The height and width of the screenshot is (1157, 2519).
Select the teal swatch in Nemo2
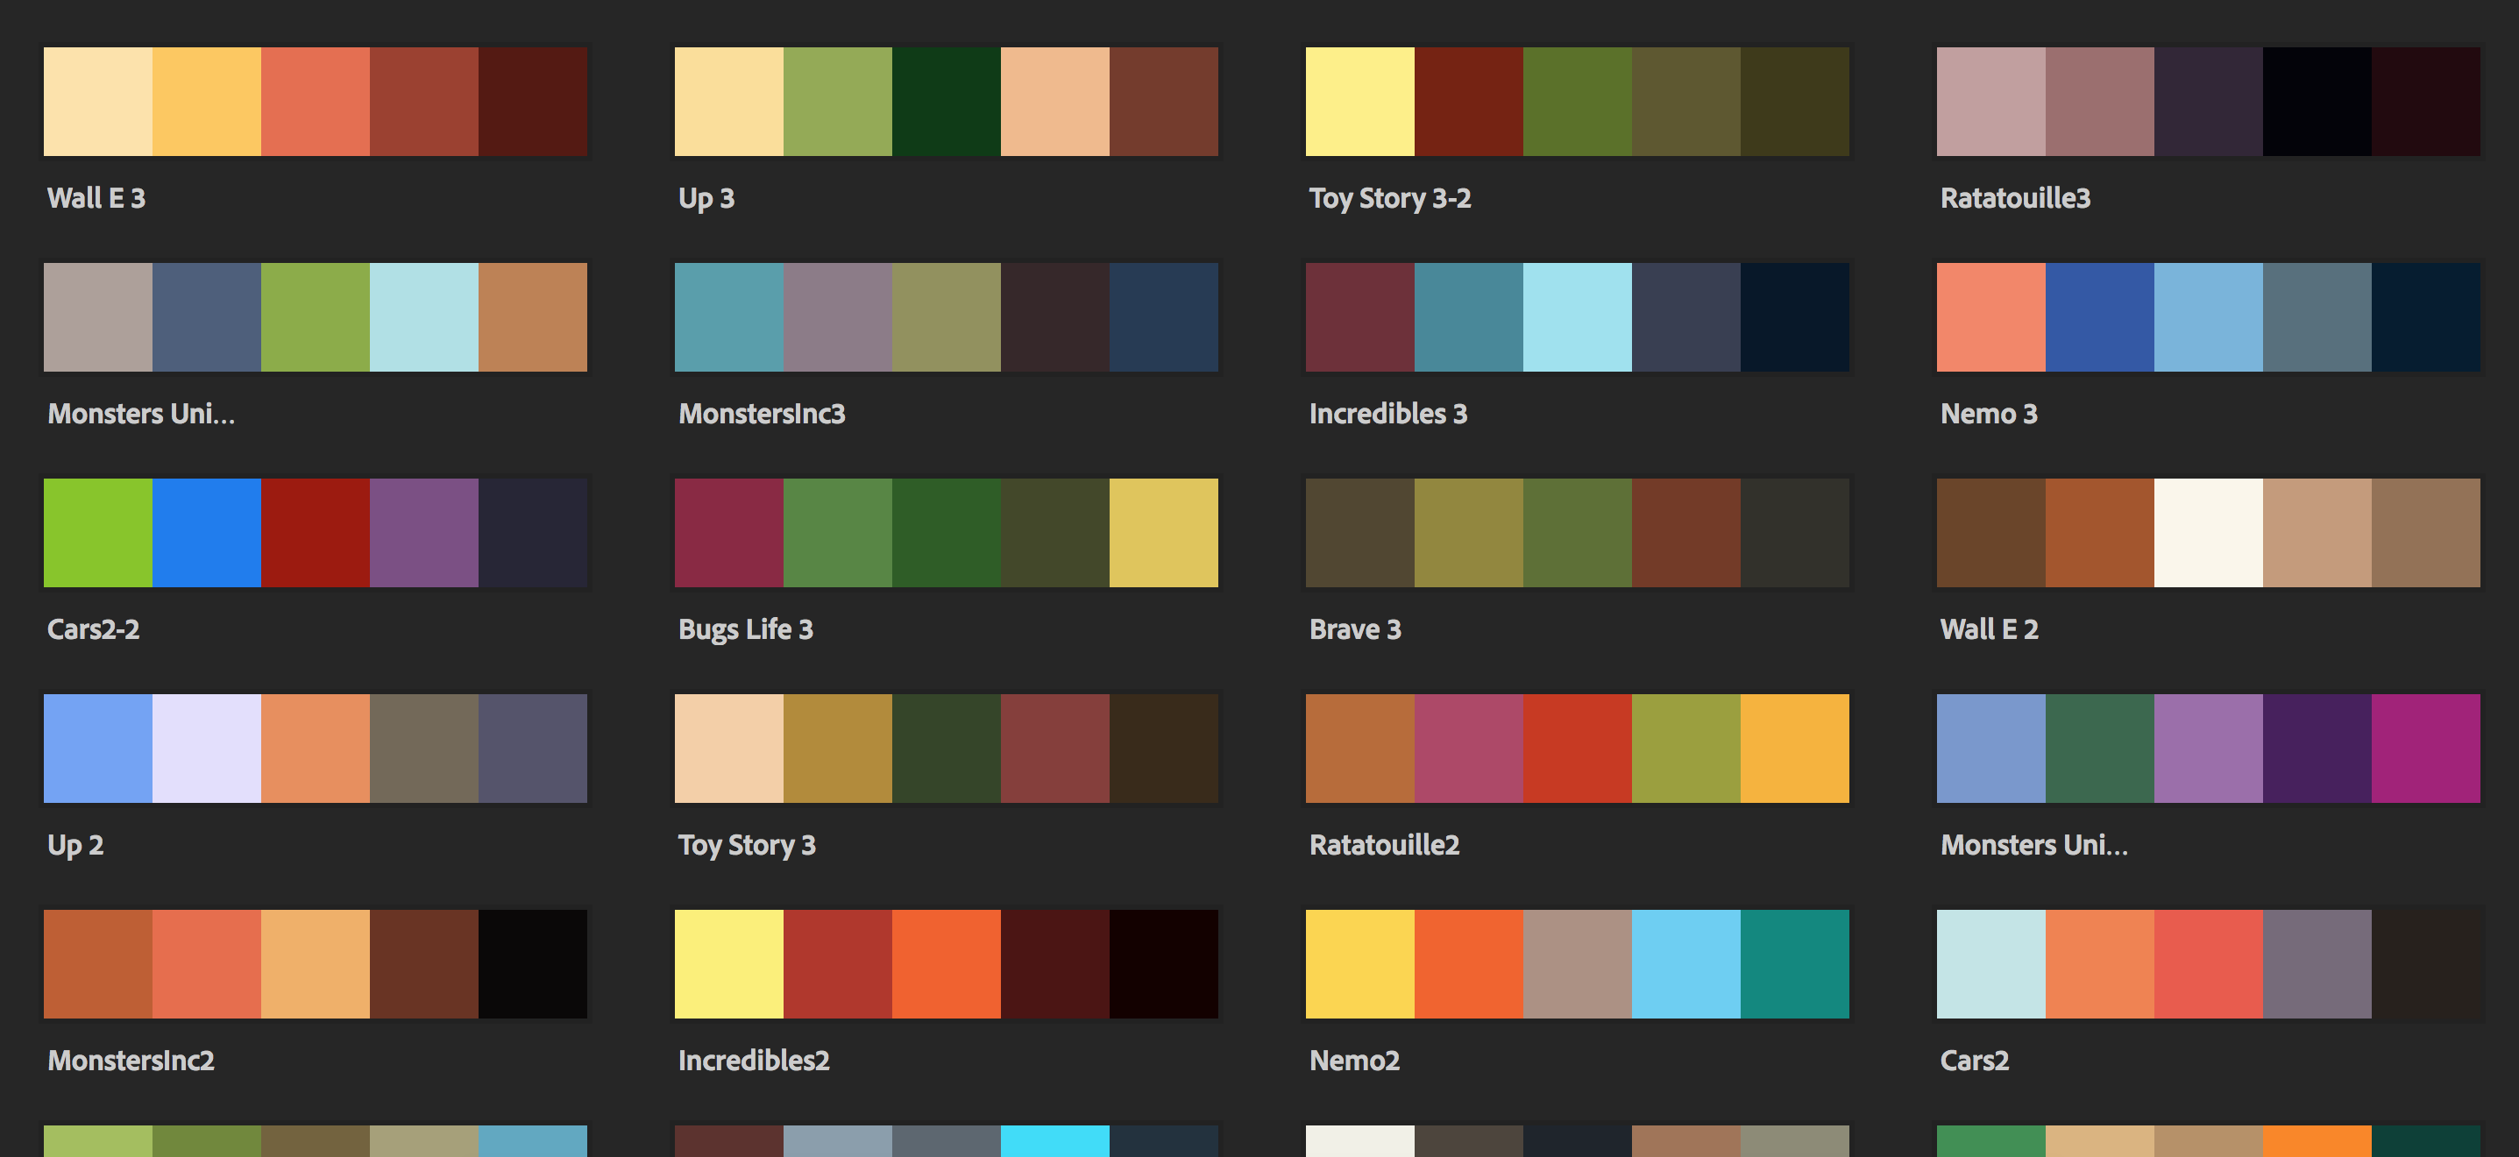click(1795, 964)
